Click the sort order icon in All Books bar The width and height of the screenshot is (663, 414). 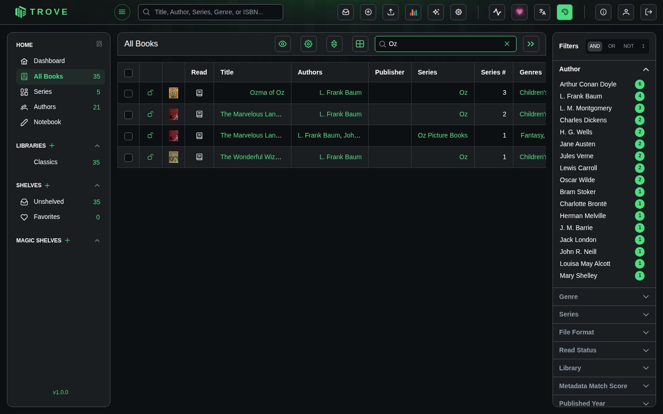click(x=334, y=44)
